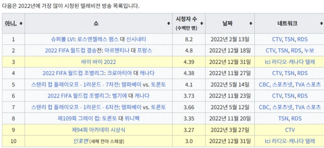Select the date 2022년 2월 13일
The width and height of the screenshot is (324, 148).
pos(230,39)
